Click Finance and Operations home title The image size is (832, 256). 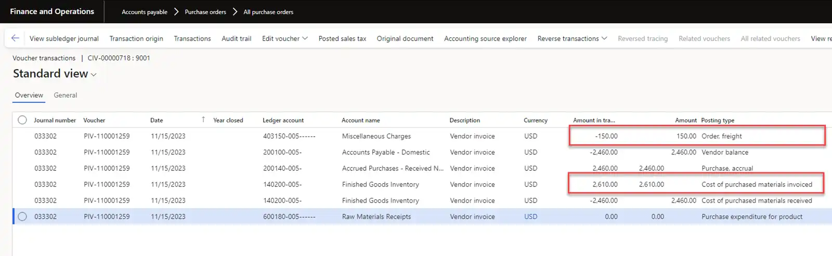52,11
